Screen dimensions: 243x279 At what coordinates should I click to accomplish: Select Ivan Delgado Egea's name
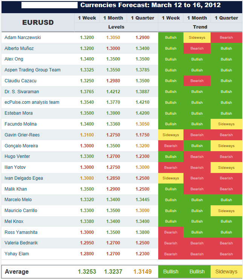(x=24, y=178)
